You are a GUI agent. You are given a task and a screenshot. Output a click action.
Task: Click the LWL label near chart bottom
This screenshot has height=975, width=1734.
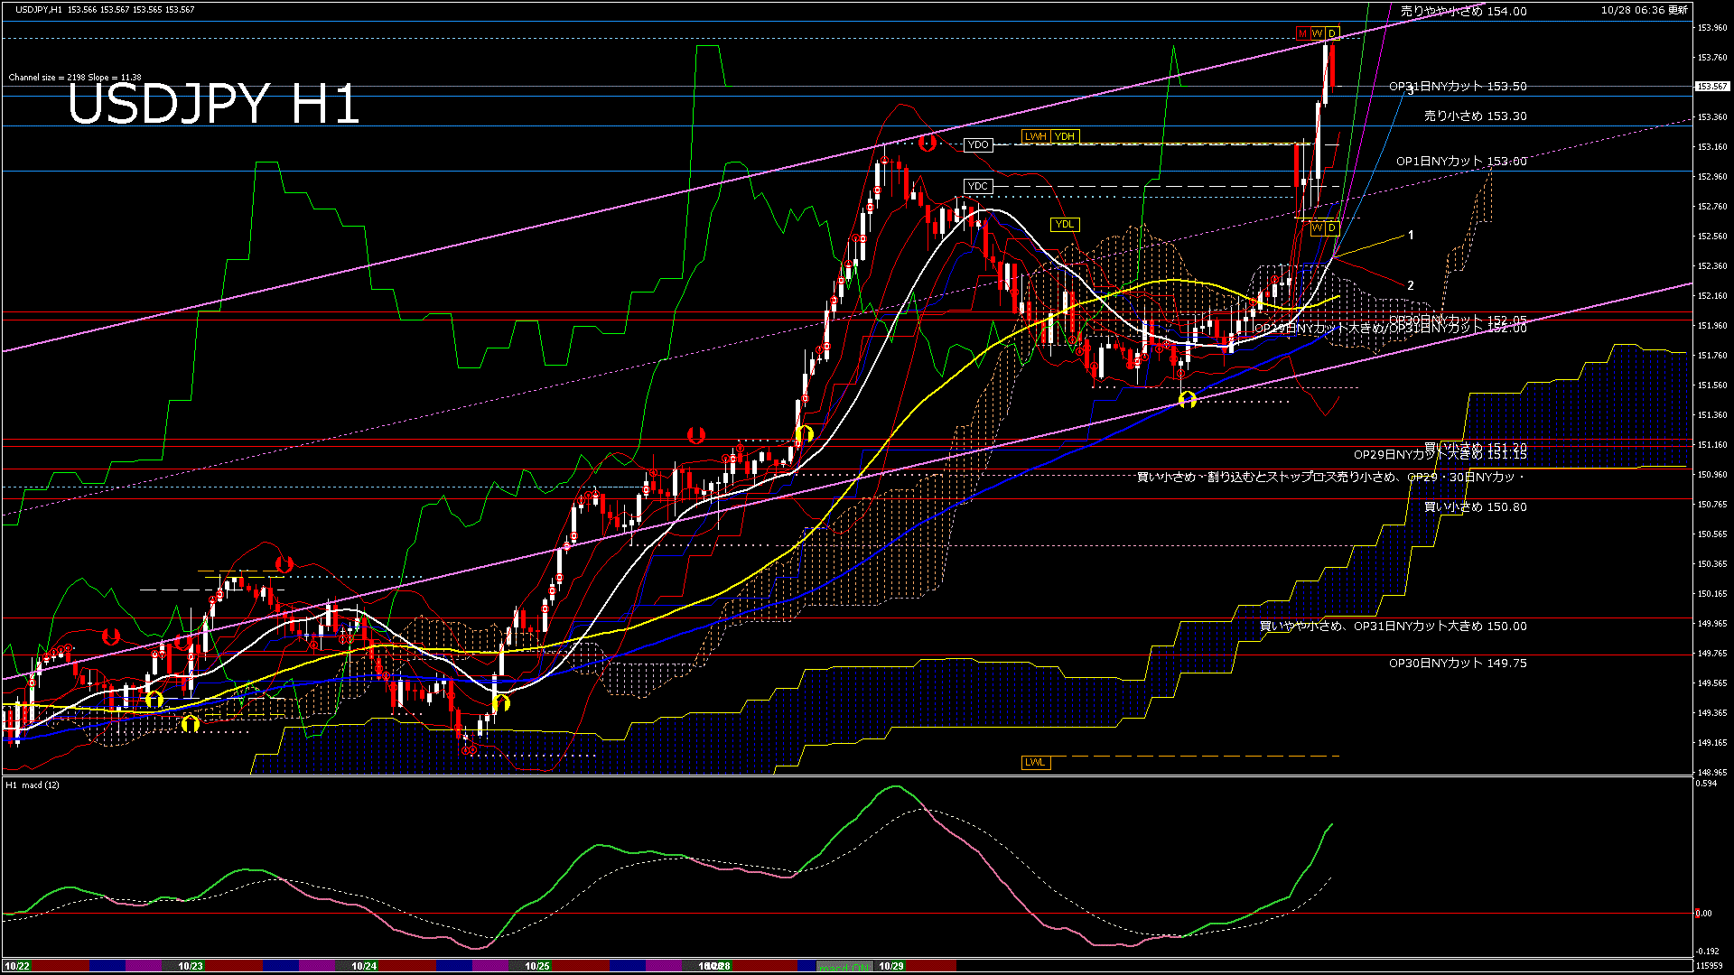(x=1035, y=762)
